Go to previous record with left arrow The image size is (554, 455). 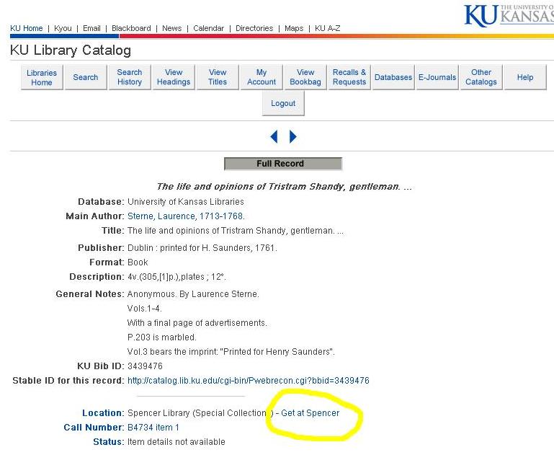click(x=274, y=136)
